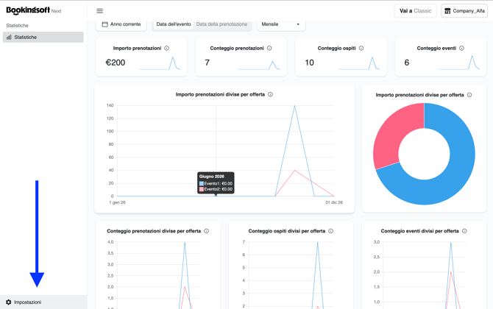Click info icon next to Conteggio ospiti
Image resolution: width=493 pixels, height=309 pixels.
pyautogui.click(x=361, y=48)
